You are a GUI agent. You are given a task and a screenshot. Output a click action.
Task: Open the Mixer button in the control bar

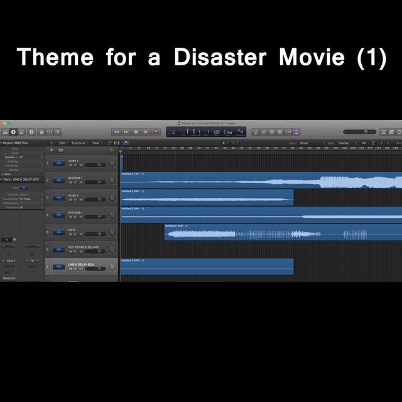(x=50, y=132)
